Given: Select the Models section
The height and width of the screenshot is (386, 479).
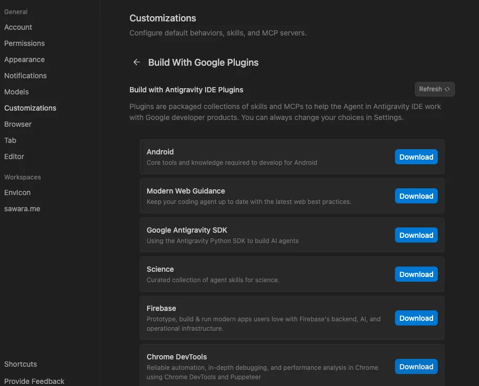Looking at the screenshot, I should (17, 92).
